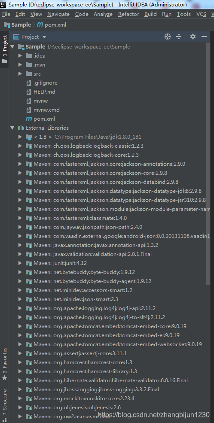Viewport: 214px width, 423px height.
Task: Open the VCS menu
Action: [x=201, y=14]
